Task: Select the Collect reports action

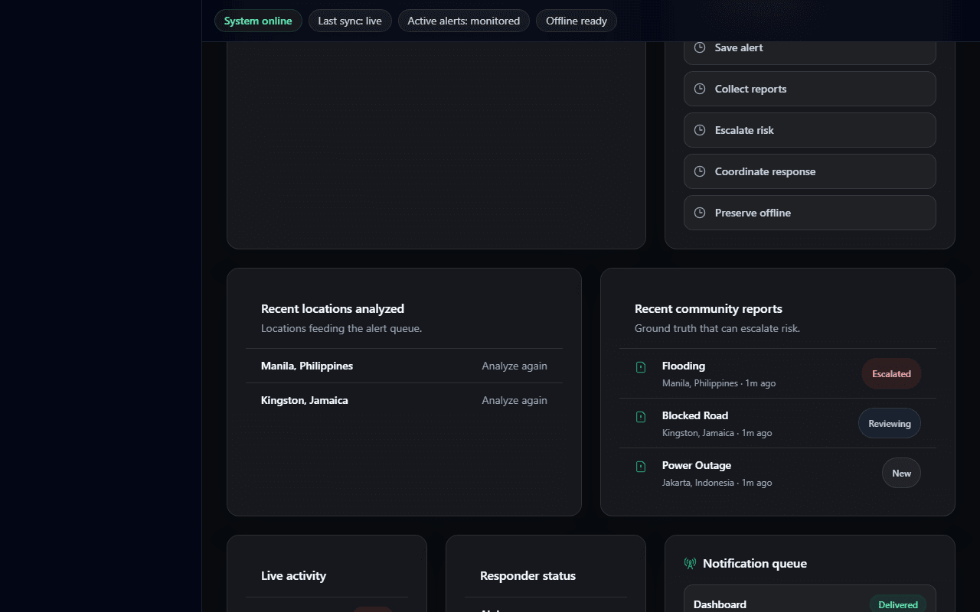Action: 810,89
